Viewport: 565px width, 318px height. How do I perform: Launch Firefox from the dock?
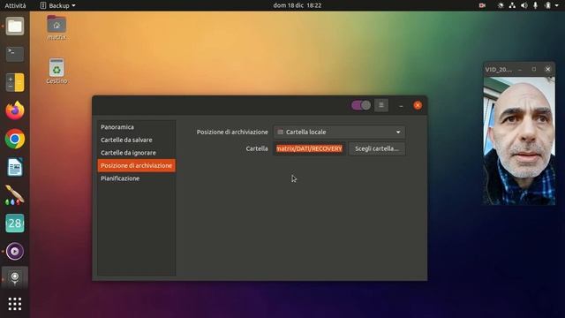coord(15,110)
